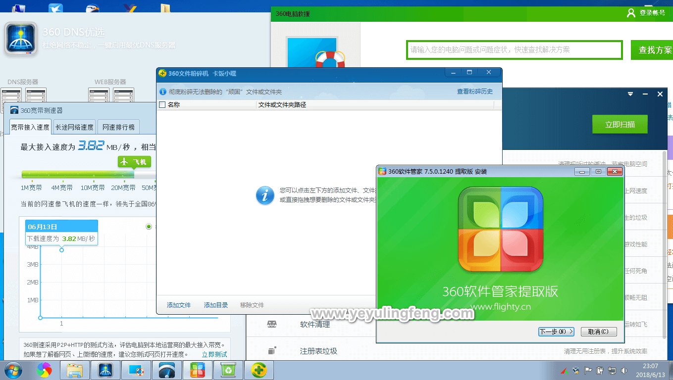673x380 pixels.
Task: Click the green 飞机 airplane speed badge
Action: tap(134, 162)
